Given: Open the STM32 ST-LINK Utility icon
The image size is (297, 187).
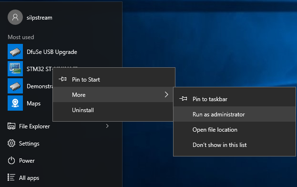Looking at the screenshot, I should click(15, 69).
